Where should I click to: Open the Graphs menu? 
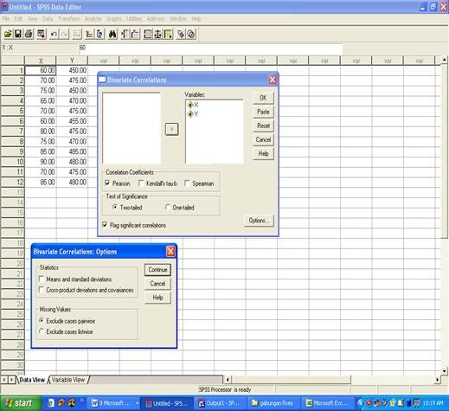click(114, 19)
